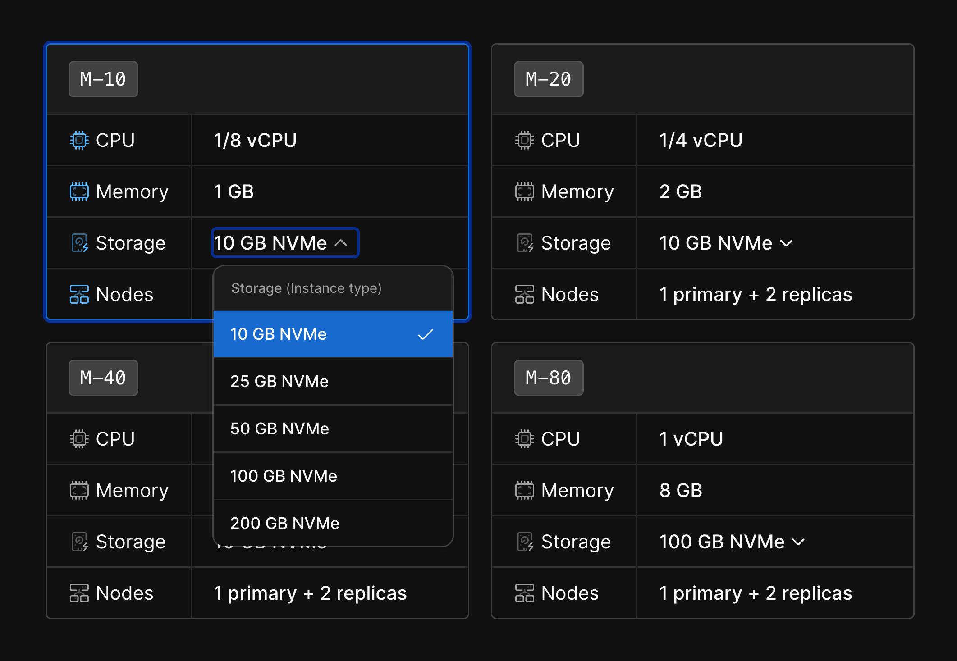Click the Nodes icon in M-20 card
This screenshot has height=661, width=957.
(524, 294)
